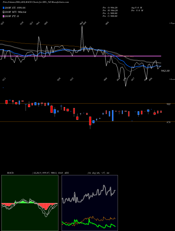
Task: Click the Pre V volume readout
Action: click(x=137, y=10)
